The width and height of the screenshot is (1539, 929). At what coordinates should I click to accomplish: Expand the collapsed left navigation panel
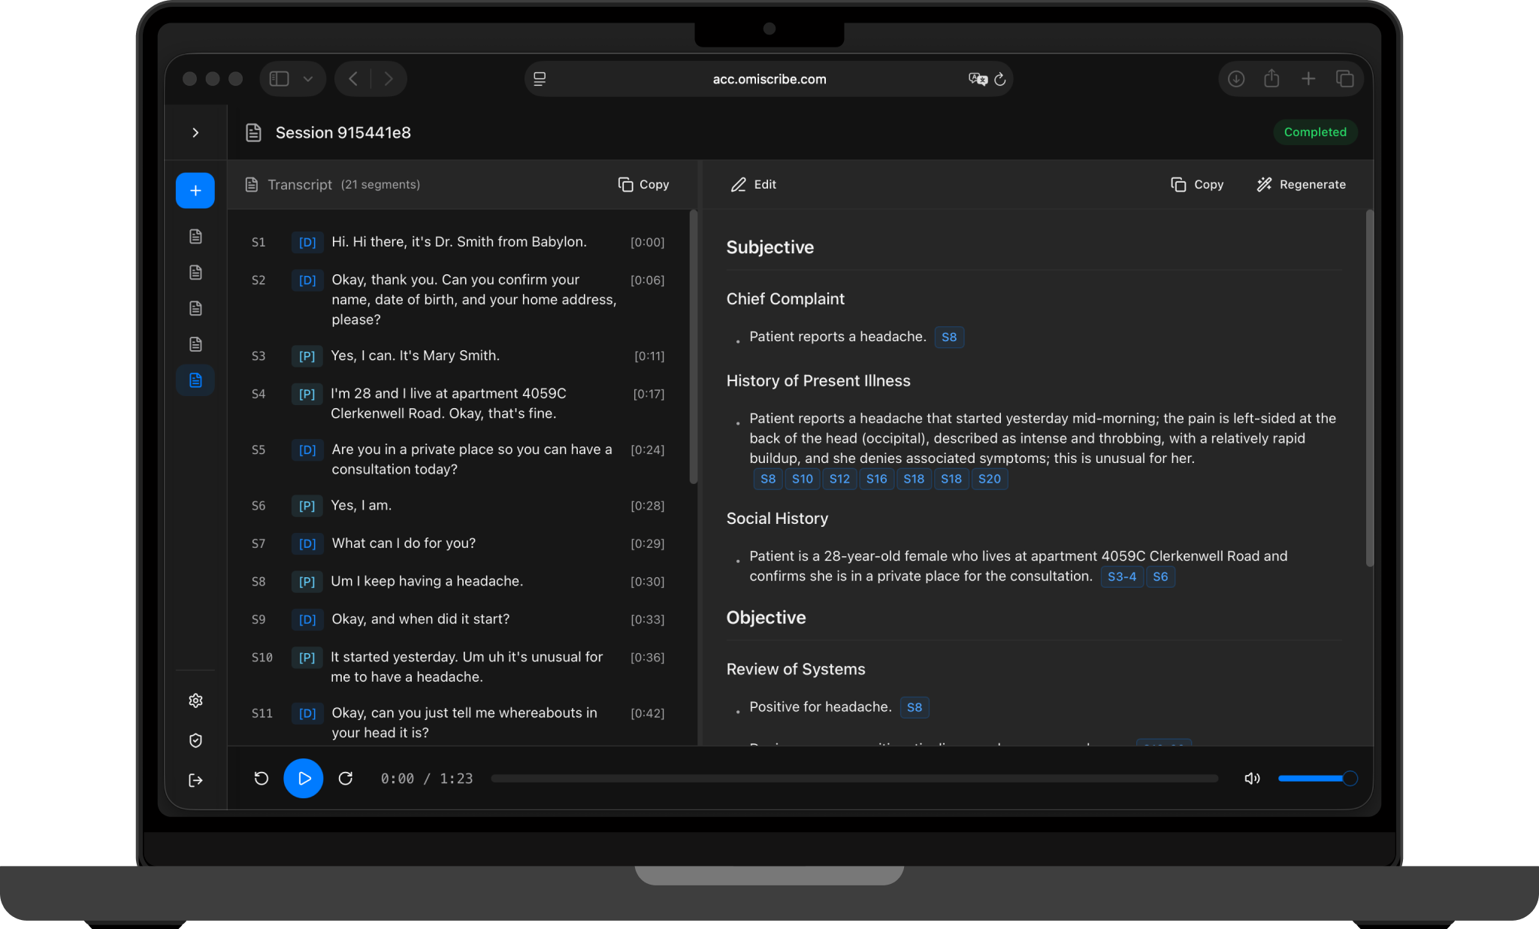coord(195,132)
